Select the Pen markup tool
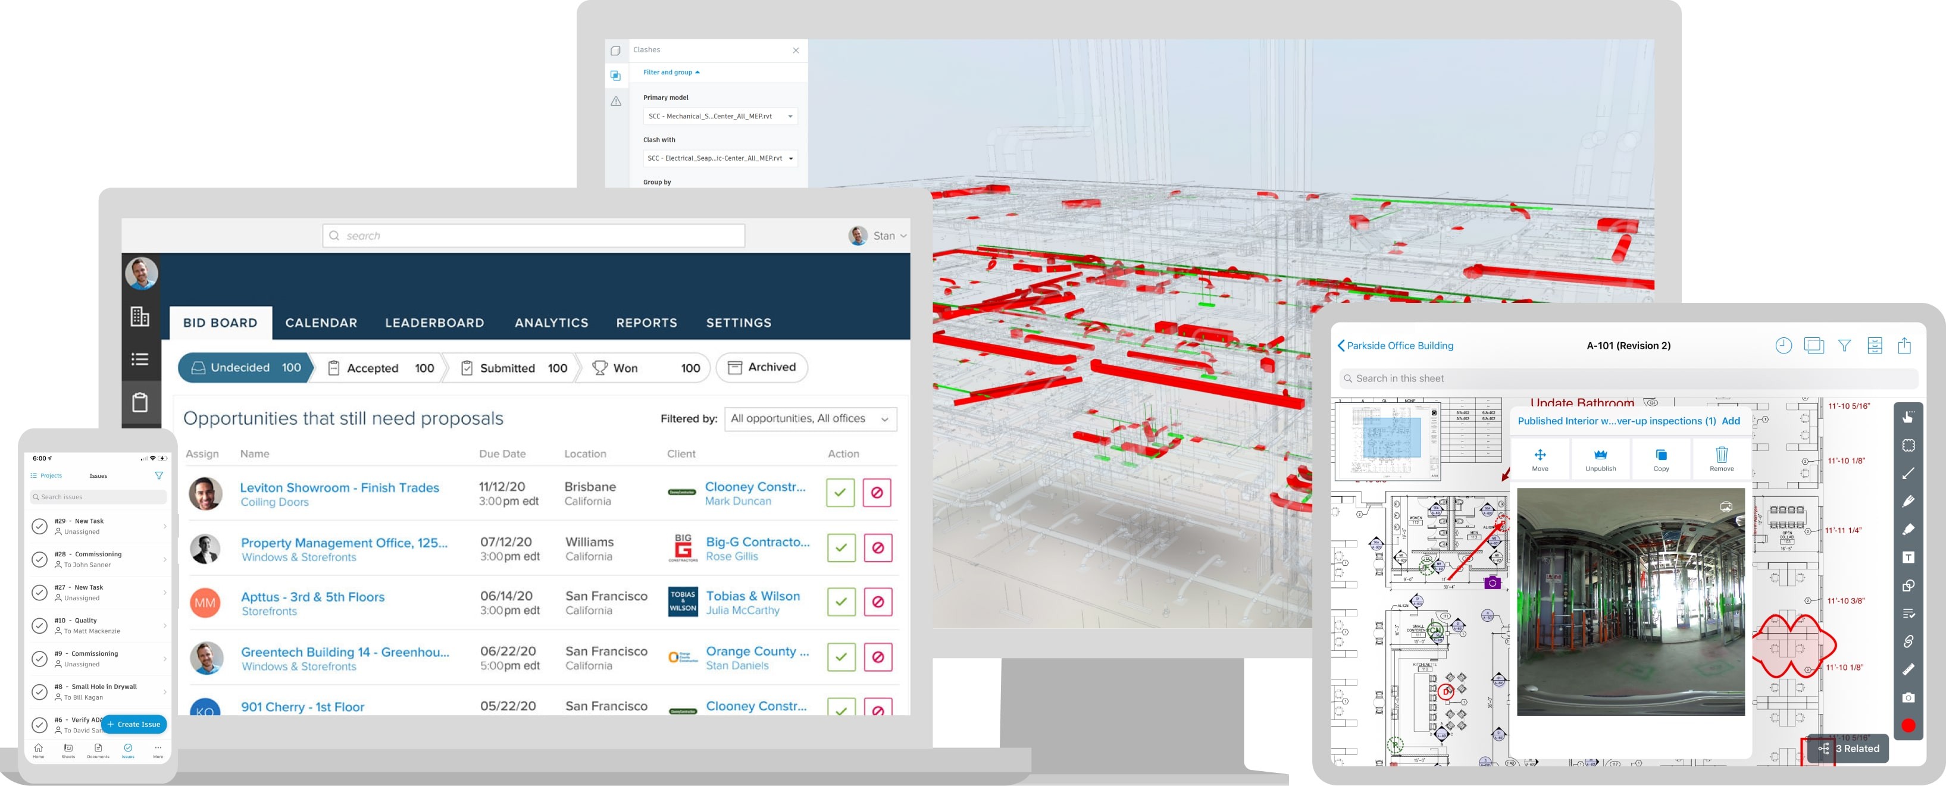 (x=1909, y=500)
